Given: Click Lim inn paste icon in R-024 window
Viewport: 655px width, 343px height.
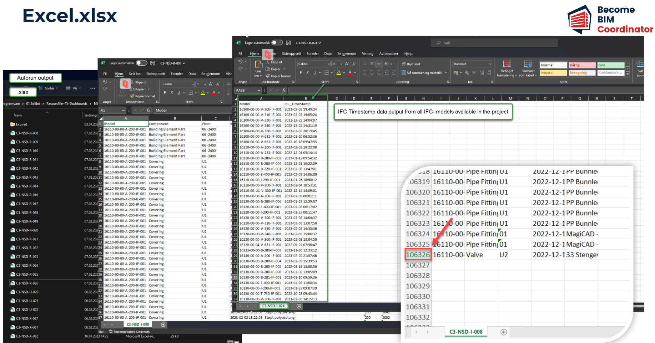Looking at the screenshot, I should tap(258, 64).
